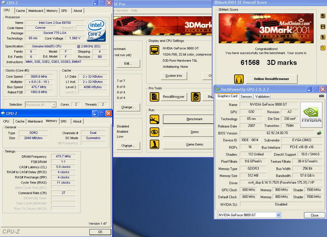
Task: Click the Demo button
Action: [188, 132]
